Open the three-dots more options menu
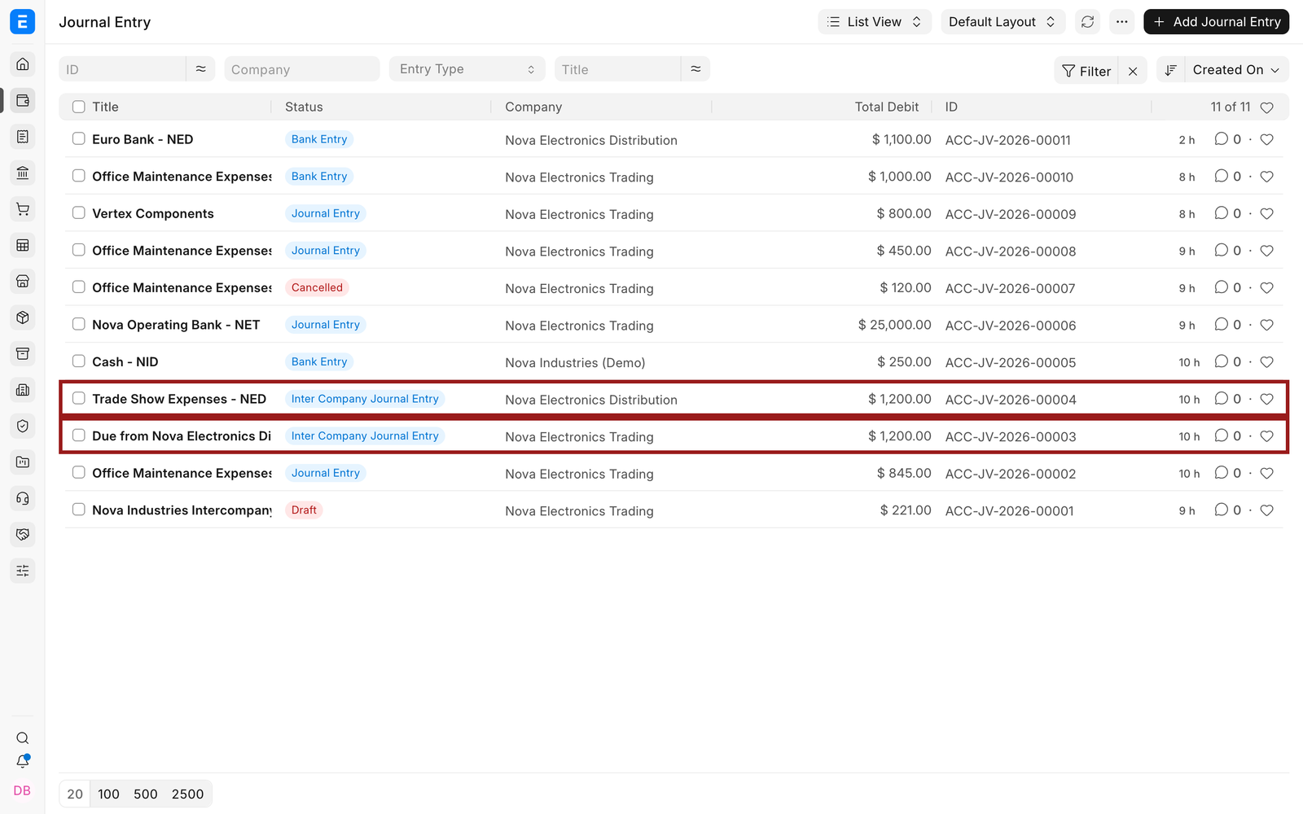 [1122, 22]
